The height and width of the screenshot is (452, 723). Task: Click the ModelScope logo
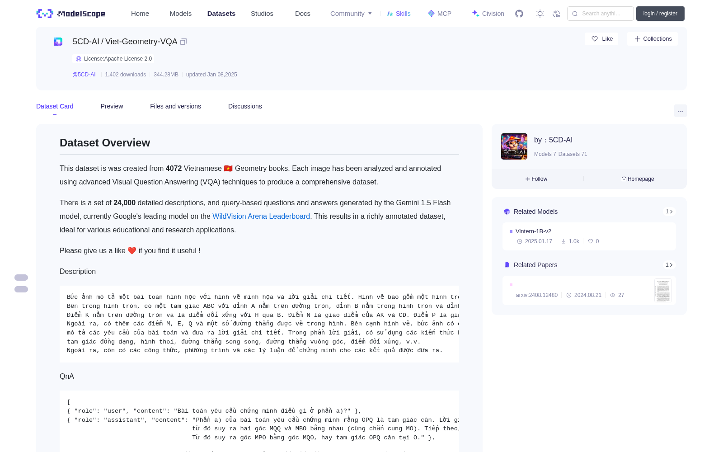(x=70, y=14)
